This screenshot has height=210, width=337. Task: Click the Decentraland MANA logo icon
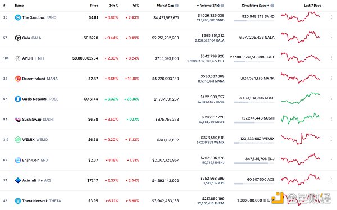[x=18, y=79]
